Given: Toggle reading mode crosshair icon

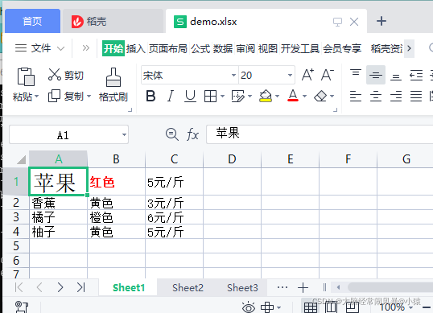Looking at the screenshot, I should pos(267,307).
